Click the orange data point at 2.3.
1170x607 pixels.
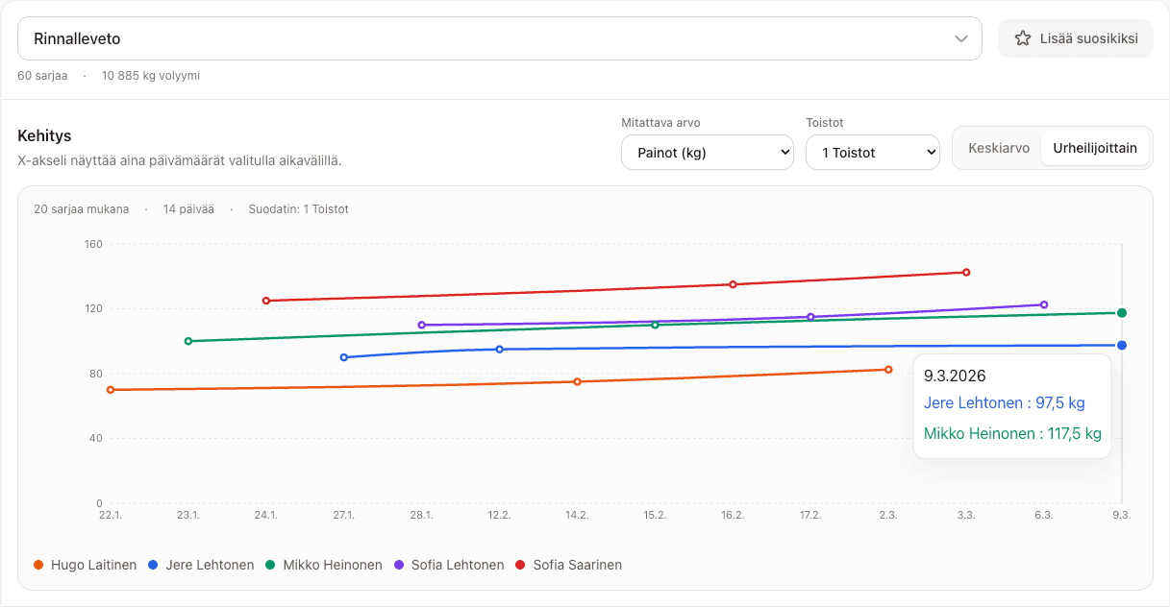[x=888, y=370]
